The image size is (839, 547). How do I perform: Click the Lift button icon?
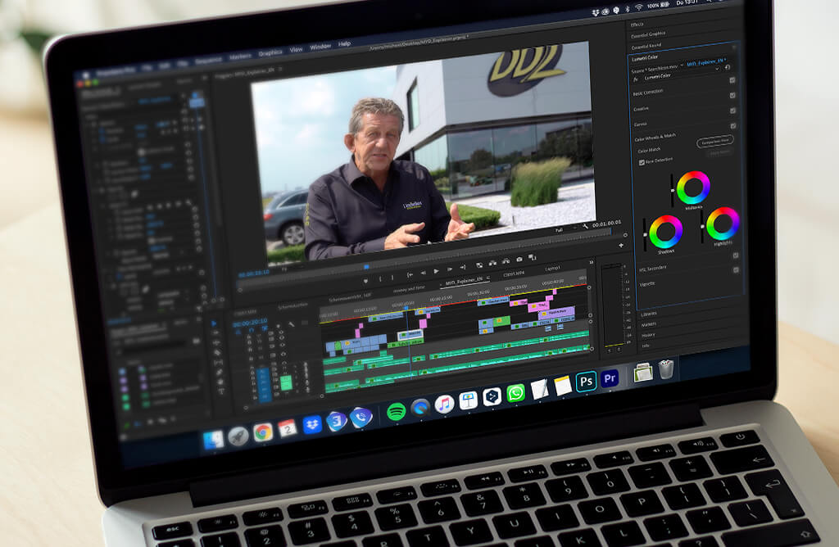tap(492, 263)
